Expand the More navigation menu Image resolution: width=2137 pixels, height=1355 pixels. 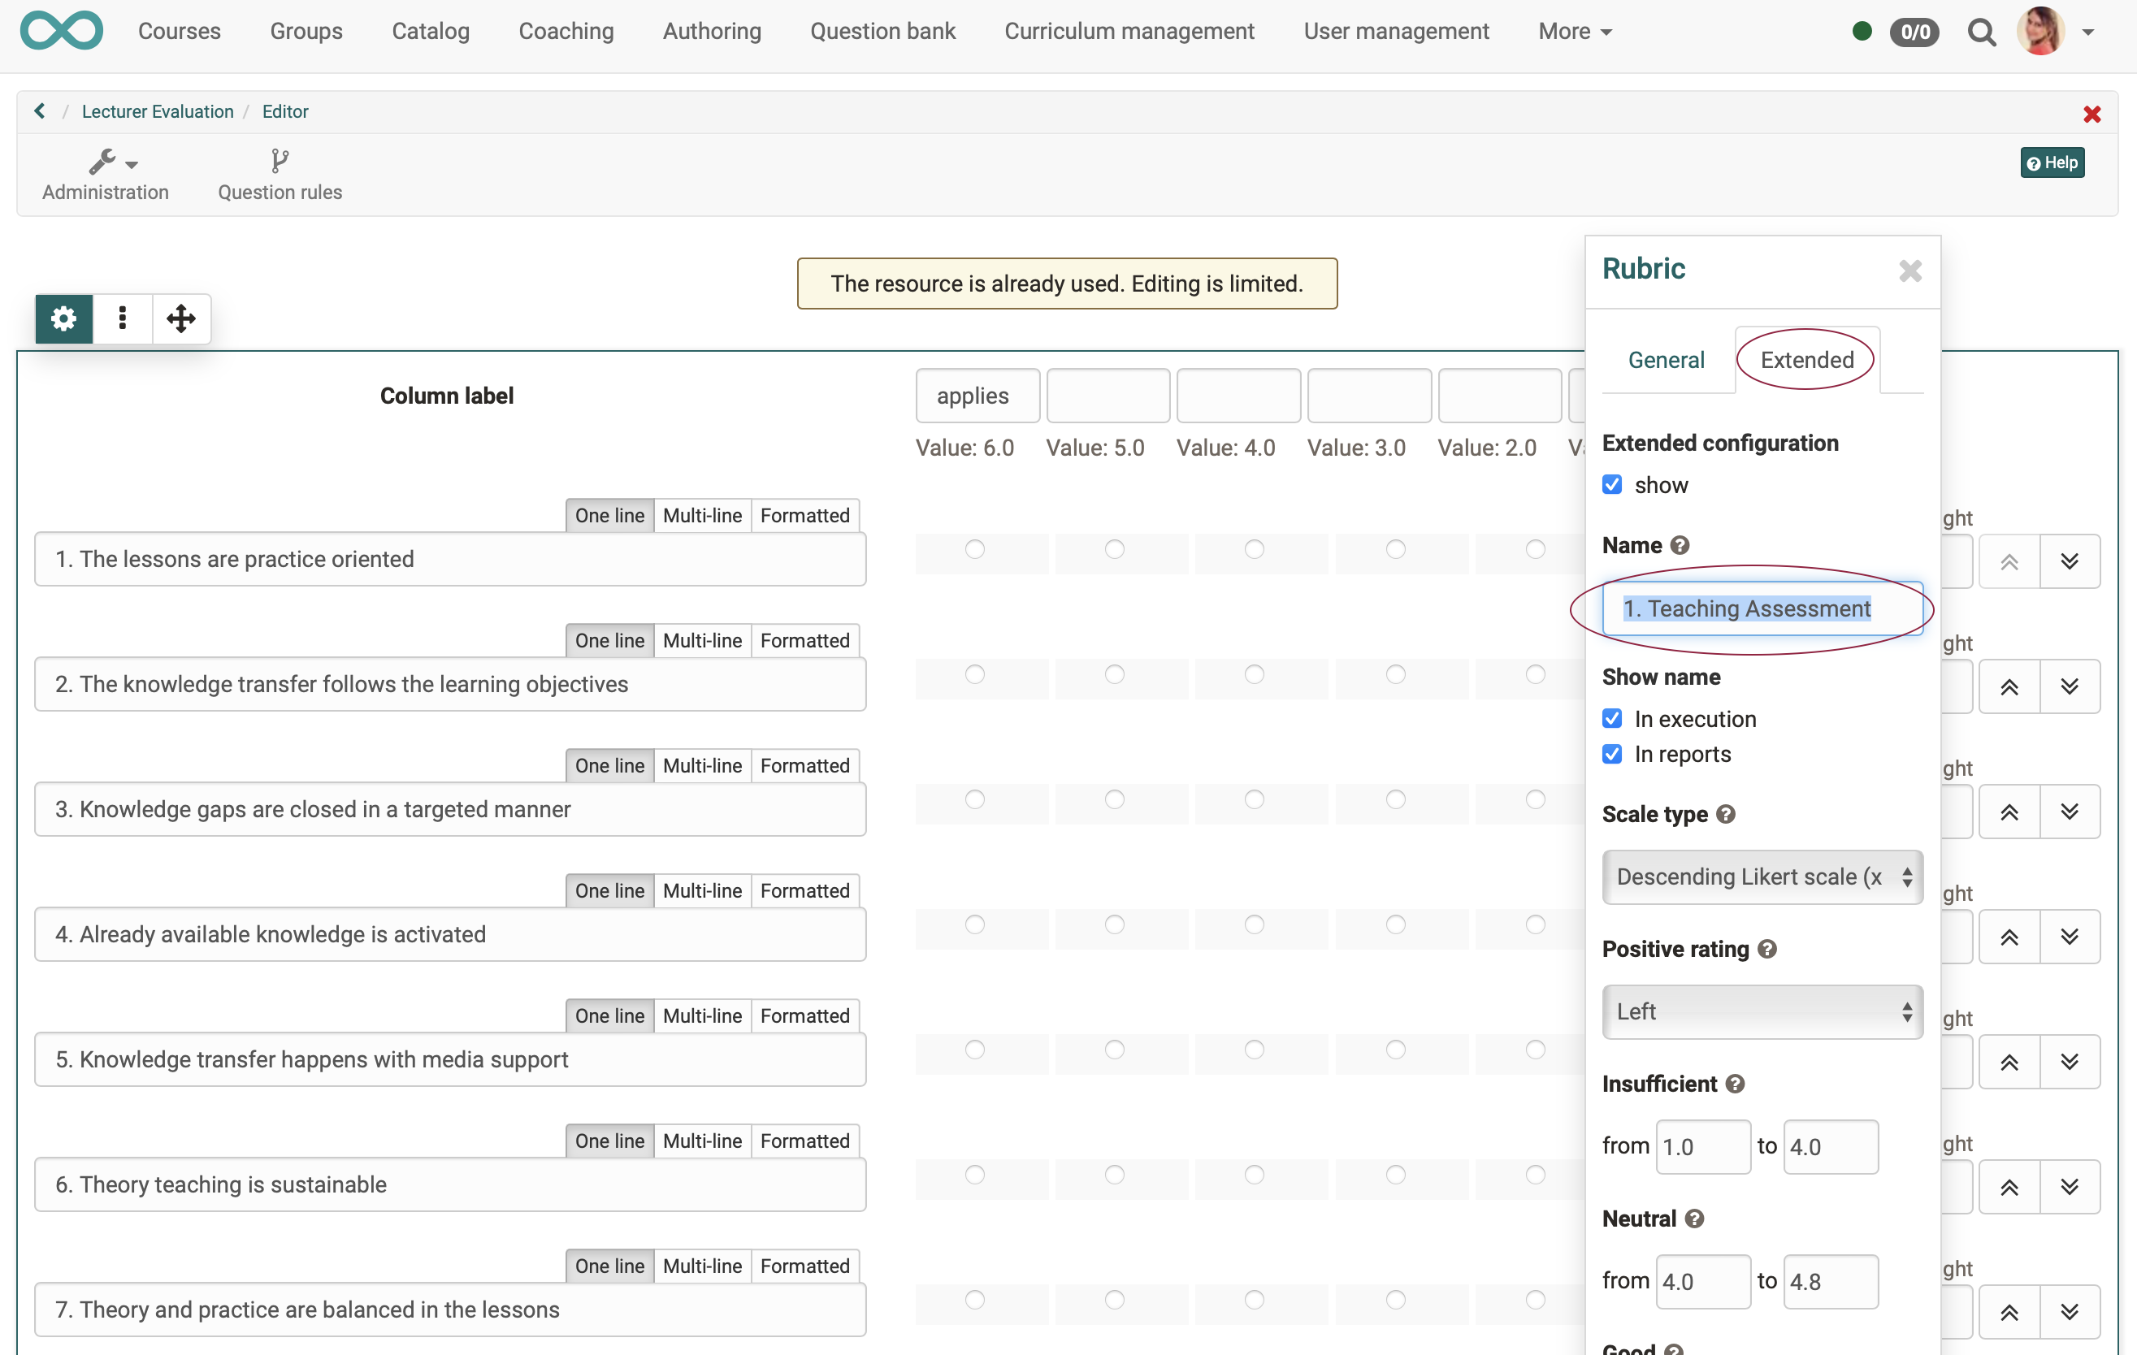1575,32
